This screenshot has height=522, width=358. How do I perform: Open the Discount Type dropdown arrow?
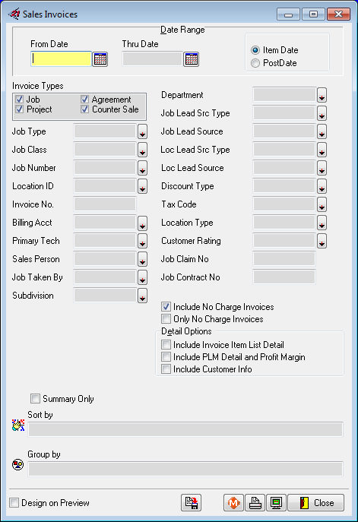click(322, 186)
